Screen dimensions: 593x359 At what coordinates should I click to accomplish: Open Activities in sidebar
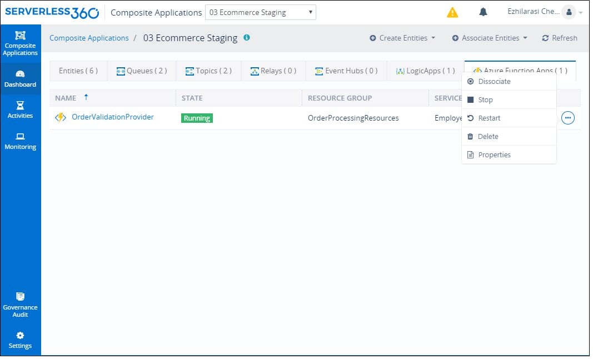pyautogui.click(x=21, y=110)
